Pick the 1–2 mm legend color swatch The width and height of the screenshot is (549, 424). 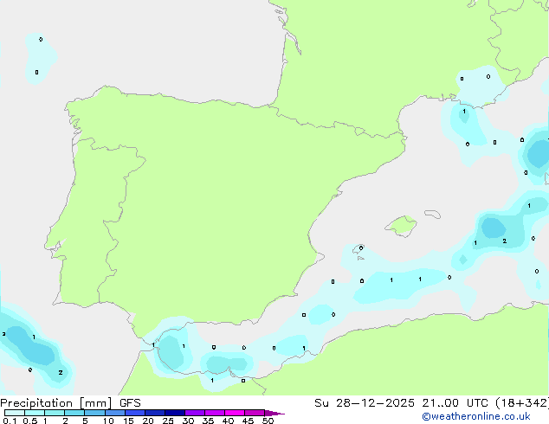[x=55, y=413]
